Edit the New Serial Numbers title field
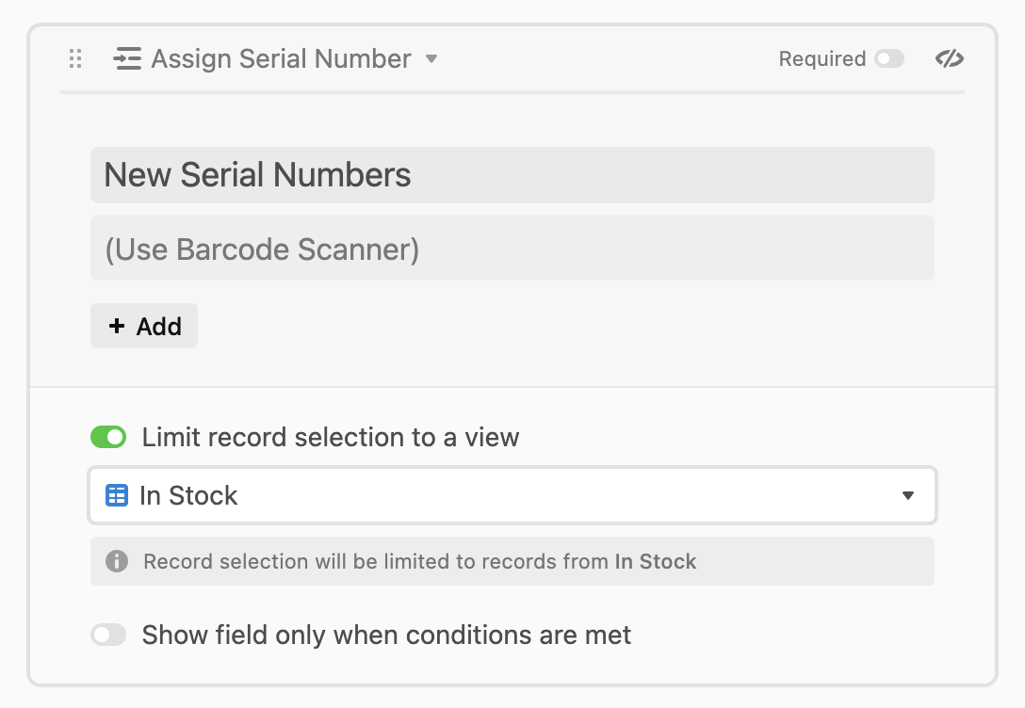 (x=512, y=175)
